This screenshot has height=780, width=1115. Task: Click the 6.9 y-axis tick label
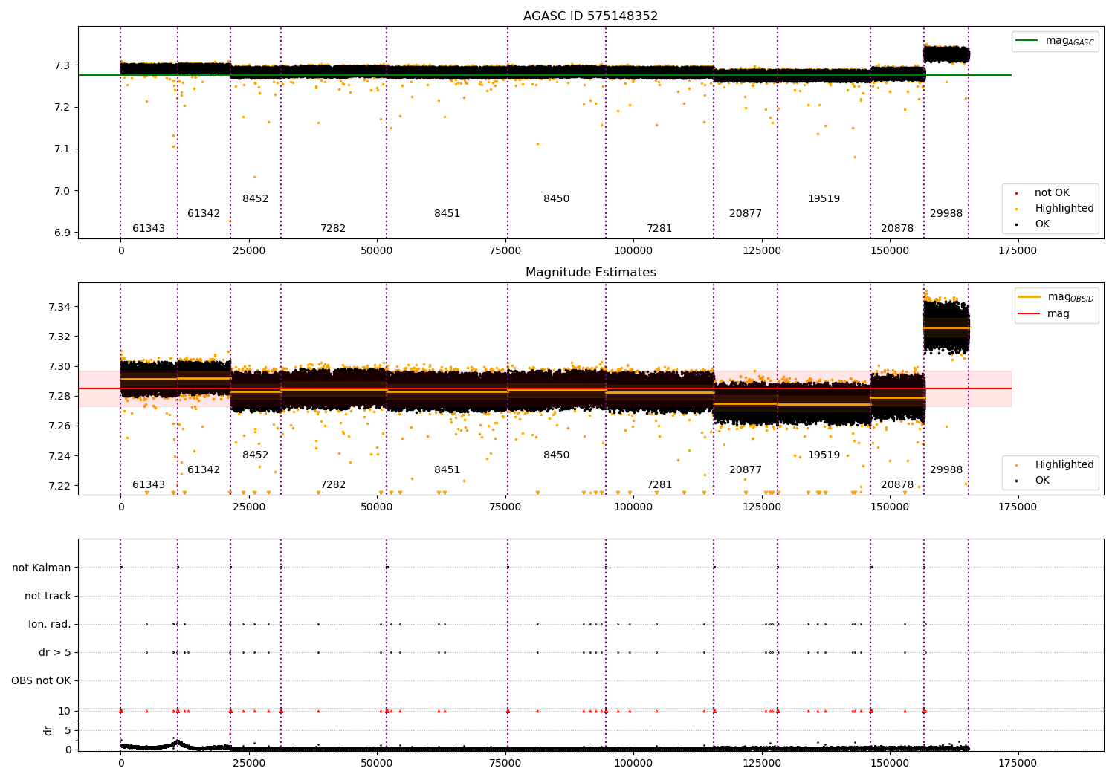[x=62, y=233]
